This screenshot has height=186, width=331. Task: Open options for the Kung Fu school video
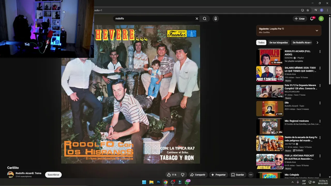(320, 138)
